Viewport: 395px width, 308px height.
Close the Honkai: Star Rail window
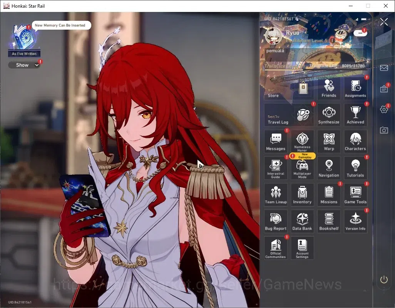tap(385, 6)
